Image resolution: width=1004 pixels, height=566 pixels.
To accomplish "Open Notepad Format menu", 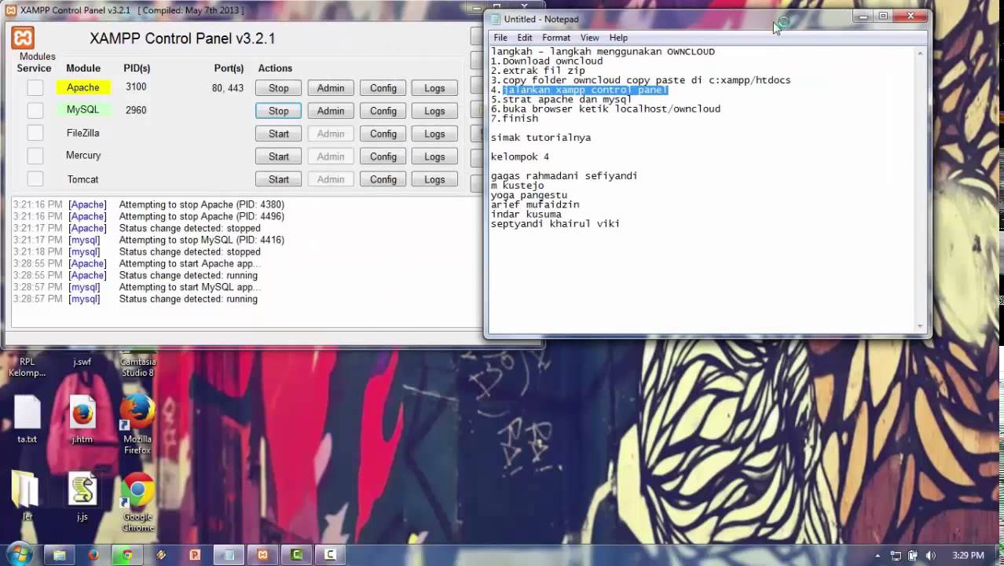I will point(556,38).
